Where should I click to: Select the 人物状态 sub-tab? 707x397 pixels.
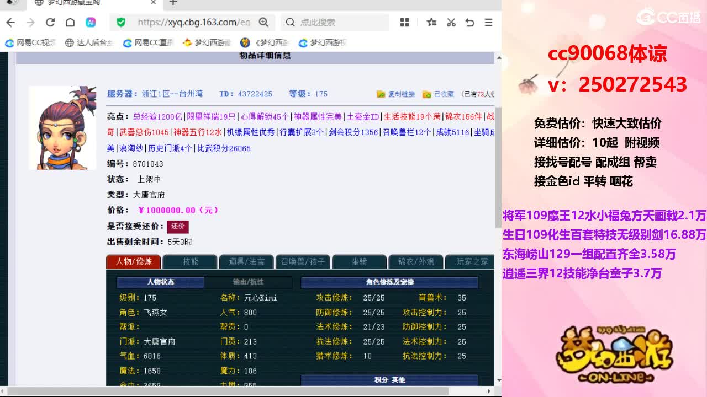tap(161, 282)
